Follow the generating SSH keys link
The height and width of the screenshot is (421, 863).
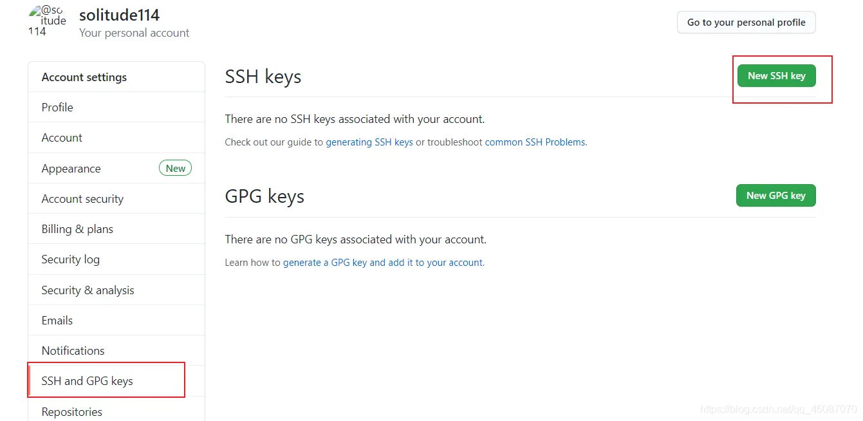pyautogui.click(x=369, y=142)
